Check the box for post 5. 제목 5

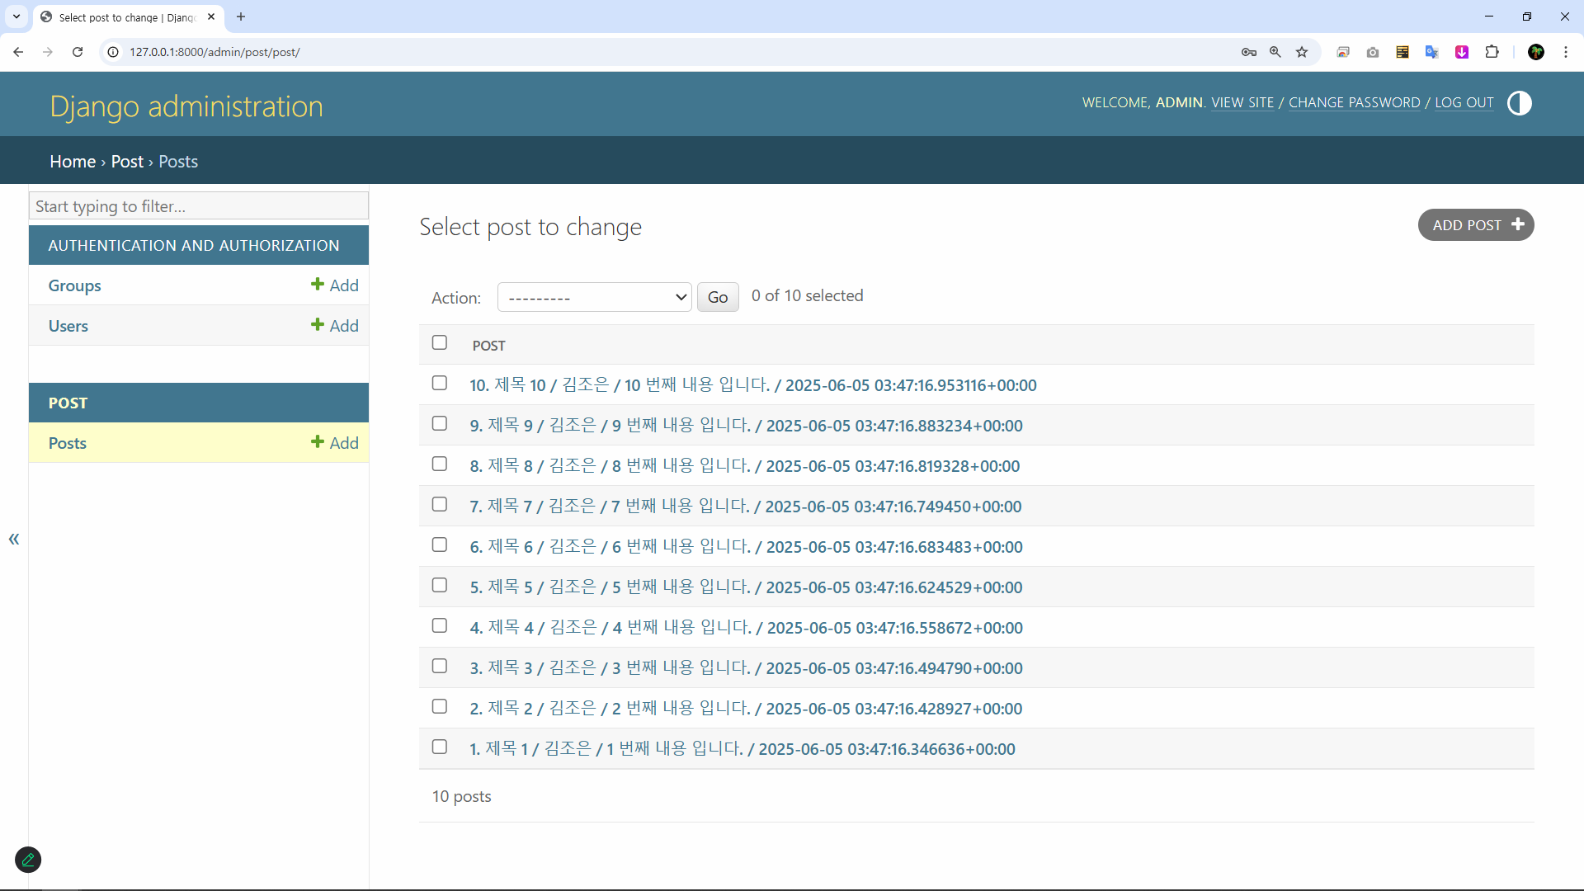pyautogui.click(x=440, y=585)
